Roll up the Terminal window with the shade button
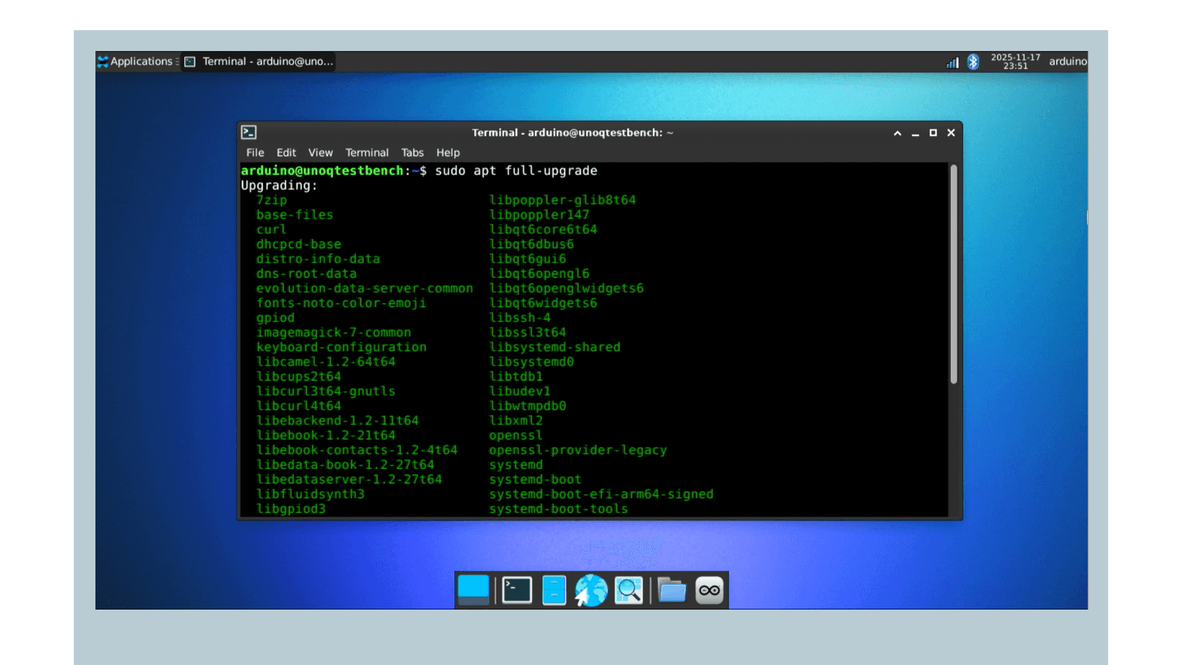 pyautogui.click(x=898, y=132)
